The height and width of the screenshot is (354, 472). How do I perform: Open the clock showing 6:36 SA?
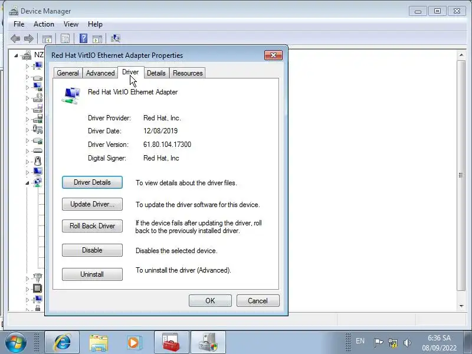pos(439,343)
